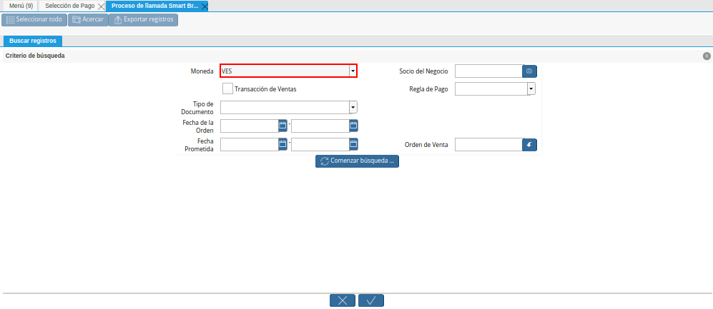Click the confirm checkmark button at bottom
This screenshot has width=713, height=309.
(x=371, y=300)
